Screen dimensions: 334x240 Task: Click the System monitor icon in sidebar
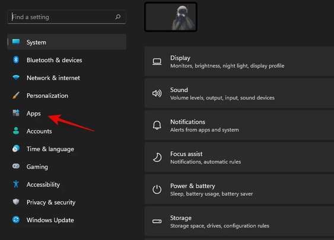click(x=16, y=41)
